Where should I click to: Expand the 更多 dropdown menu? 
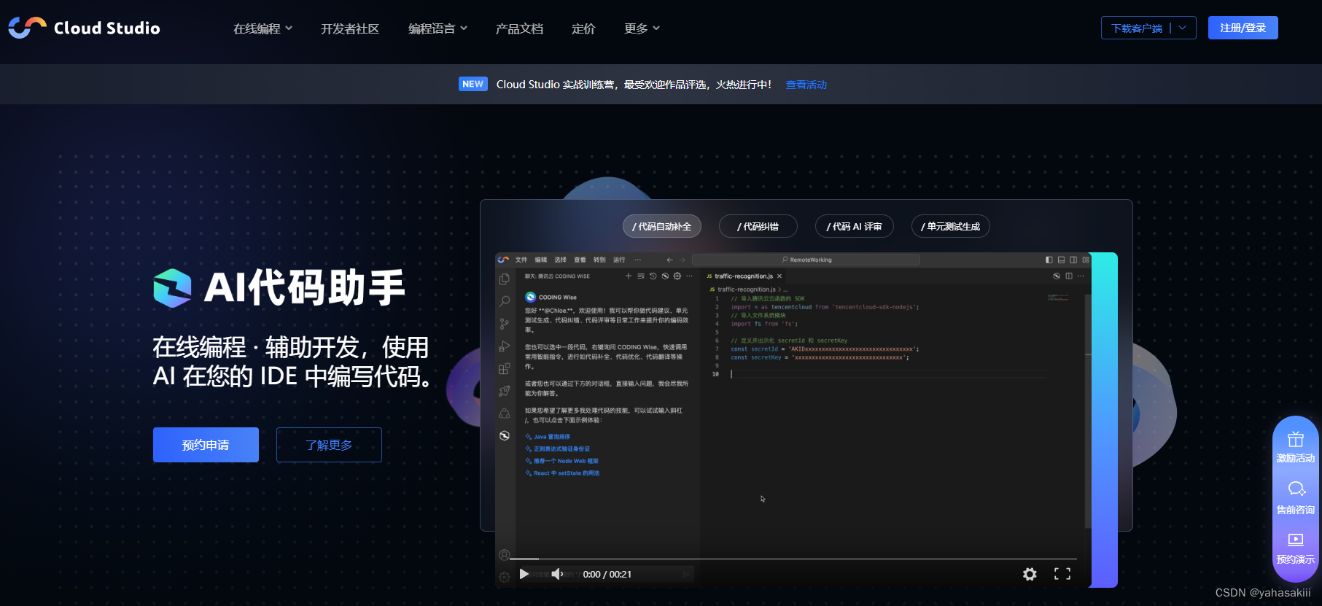642,28
